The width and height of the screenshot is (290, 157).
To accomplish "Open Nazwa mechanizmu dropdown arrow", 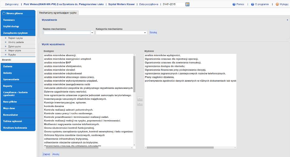I will pyautogui.click(x=92, y=33).
